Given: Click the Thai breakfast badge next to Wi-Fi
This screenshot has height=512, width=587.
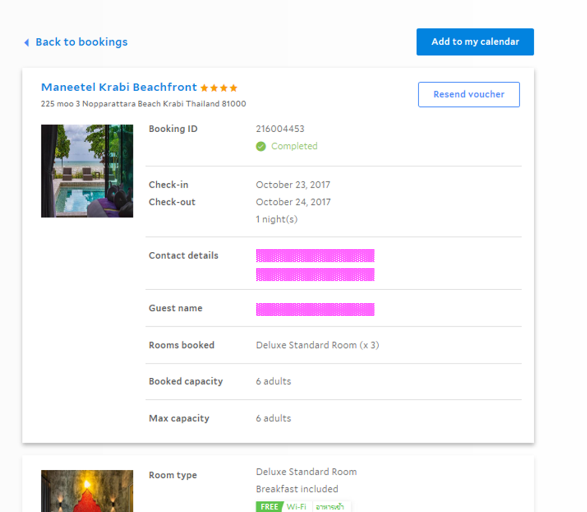Looking at the screenshot, I should (330, 507).
